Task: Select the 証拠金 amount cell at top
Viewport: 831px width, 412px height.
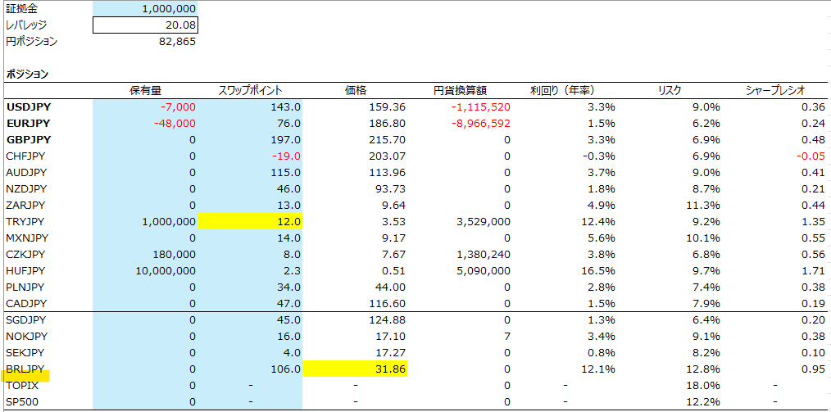Action: [x=145, y=9]
